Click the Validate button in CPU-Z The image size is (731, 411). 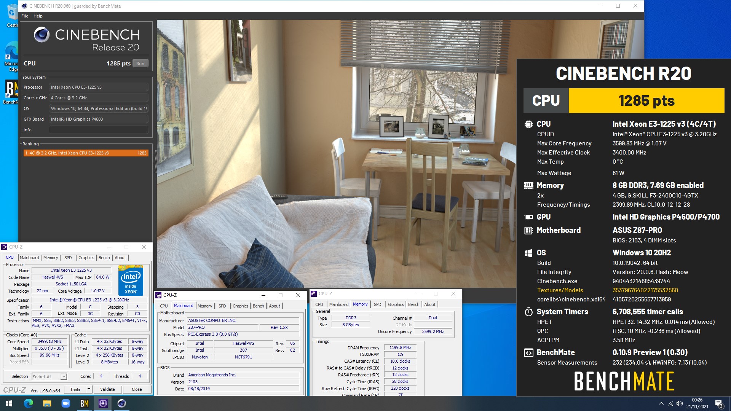(x=107, y=389)
